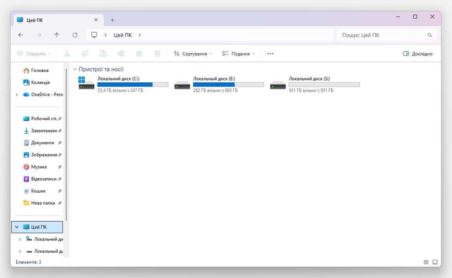Go up one folder level
This screenshot has height=278, width=452.
(x=56, y=35)
